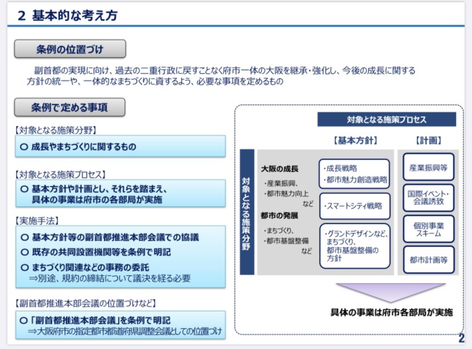Click the '【基本方針】' column heading
The image size is (472, 349).
355,141
